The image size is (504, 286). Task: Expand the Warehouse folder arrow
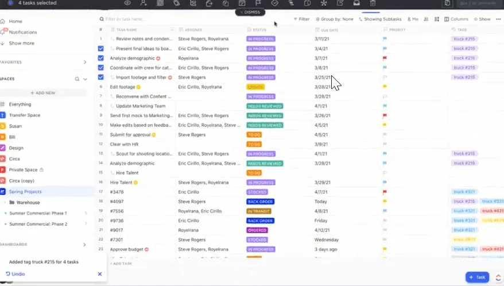tap(5, 202)
